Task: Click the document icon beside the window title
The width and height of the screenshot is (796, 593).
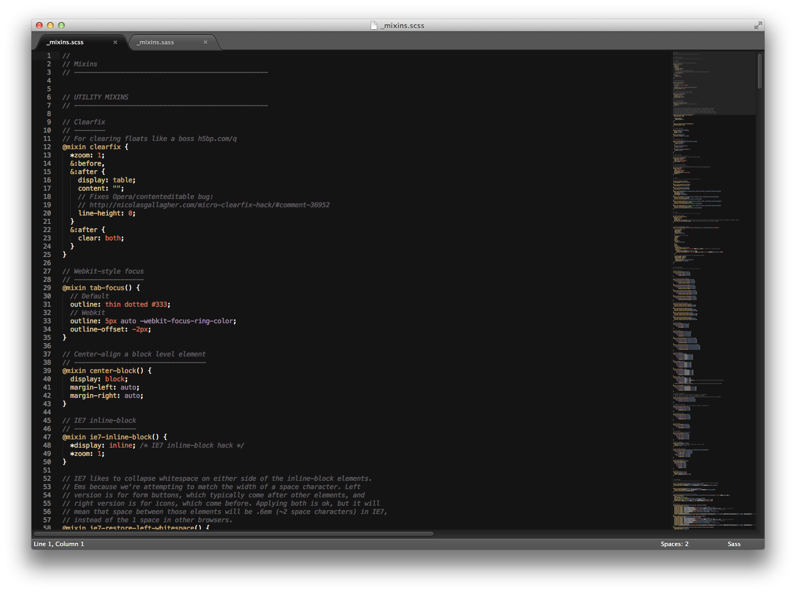Action: pyautogui.click(x=374, y=25)
